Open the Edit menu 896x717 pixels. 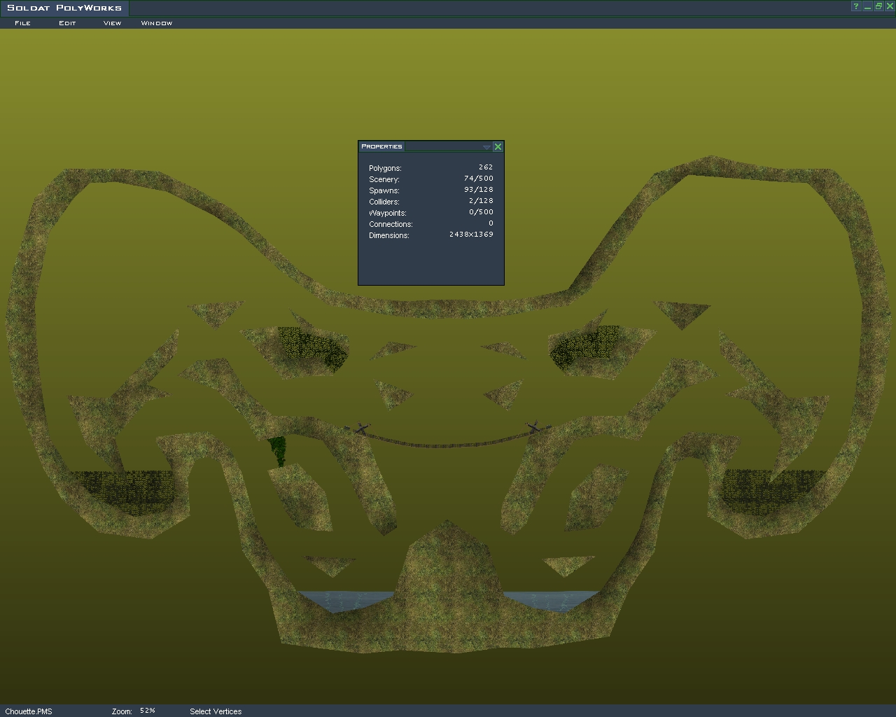67,23
